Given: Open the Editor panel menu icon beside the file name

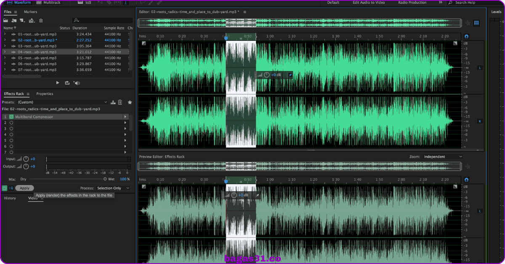Looking at the screenshot, I should point(245,12).
